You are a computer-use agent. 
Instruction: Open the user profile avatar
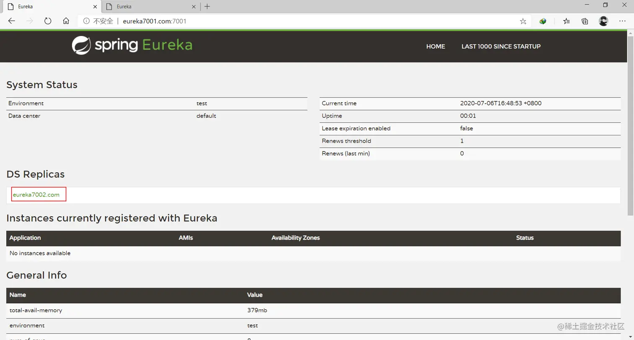[603, 21]
